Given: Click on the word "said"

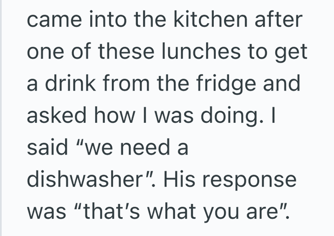Looking at the screenshot, I should (47, 147).
